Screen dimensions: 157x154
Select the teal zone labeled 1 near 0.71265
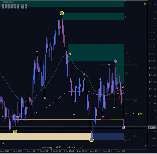click(93, 17)
